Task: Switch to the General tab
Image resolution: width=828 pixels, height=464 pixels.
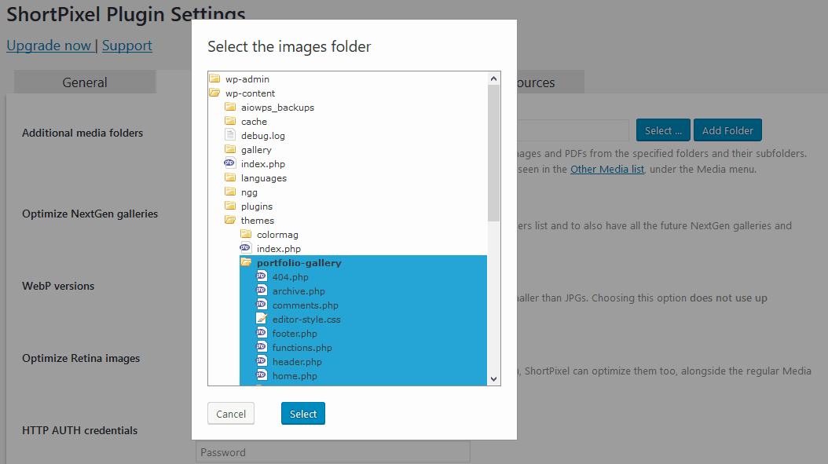Action: (x=84, y=82)
